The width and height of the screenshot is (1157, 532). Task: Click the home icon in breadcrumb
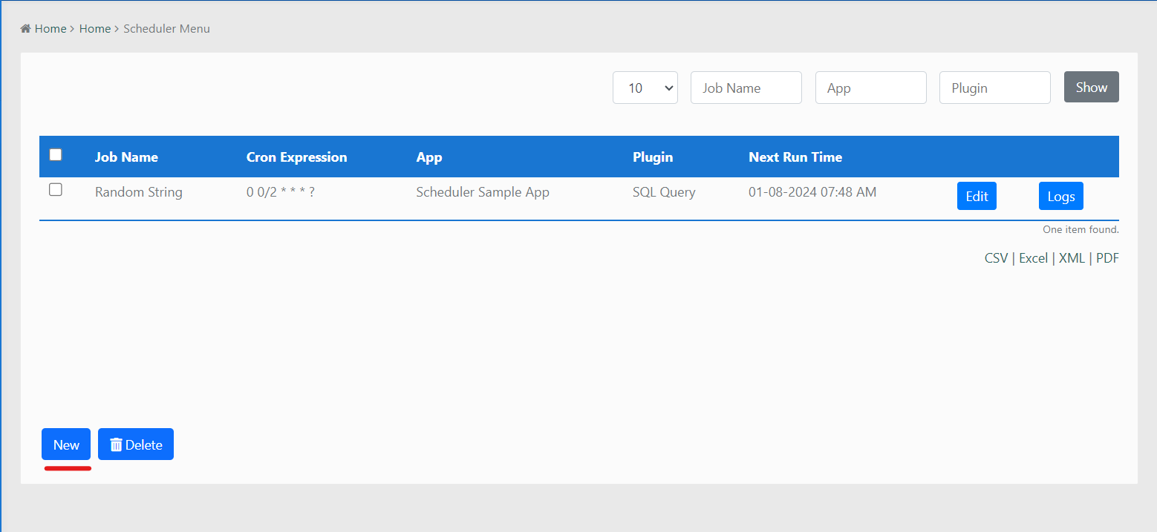pos(25,29)
